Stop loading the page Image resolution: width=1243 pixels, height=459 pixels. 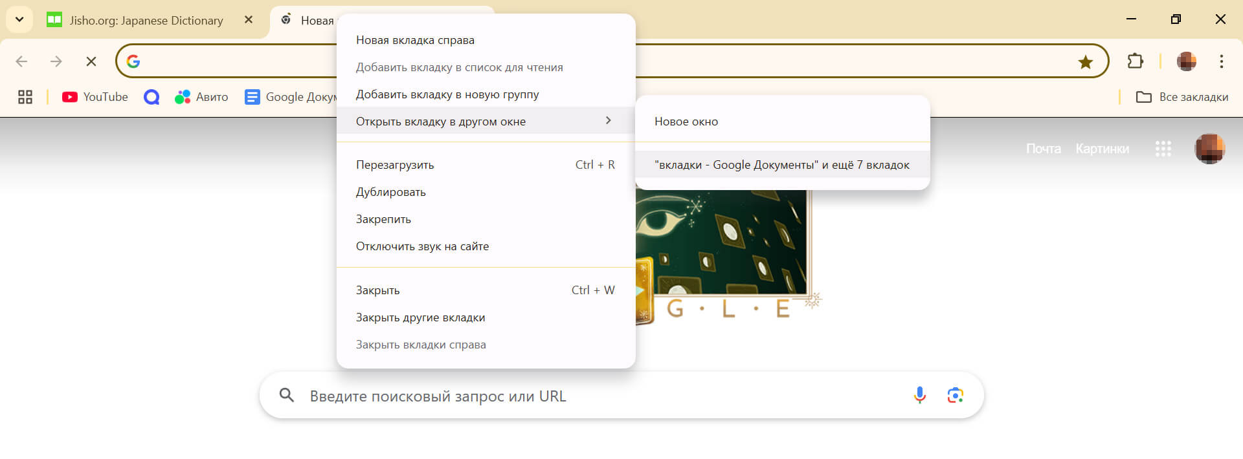tap(91, 61)
